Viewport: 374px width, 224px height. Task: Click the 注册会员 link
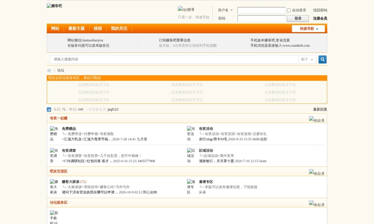(320, 18)
